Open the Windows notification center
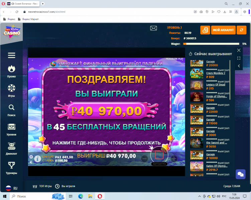The image size is (251, 200). (245, 196)
